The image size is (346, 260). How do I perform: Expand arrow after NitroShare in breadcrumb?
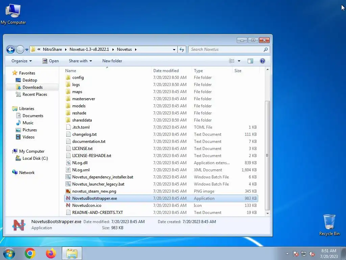click(66, 49)
